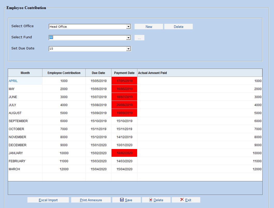Click the Delete button label at the bottom

pyautogui.click(x=158, y=200)
